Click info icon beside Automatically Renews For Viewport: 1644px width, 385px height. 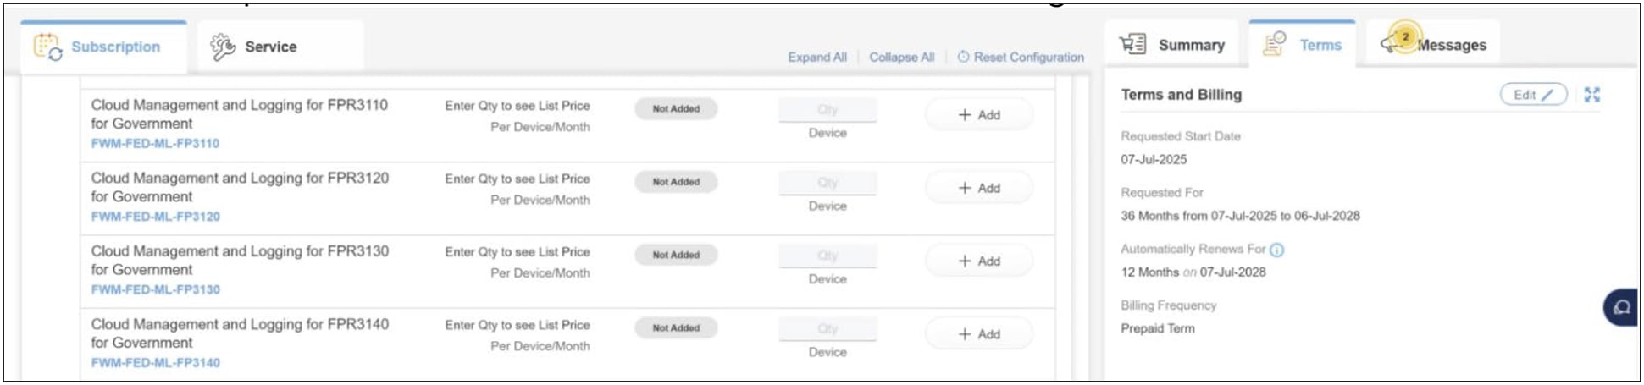(1277, 250)
